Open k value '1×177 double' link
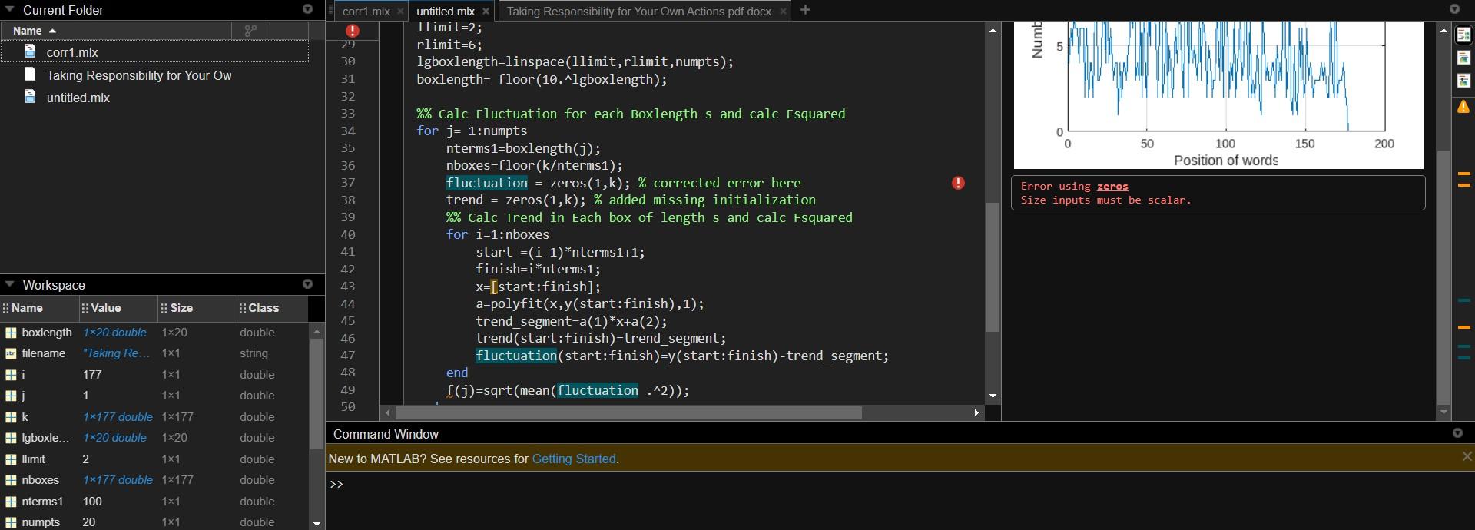This screenshot has height=530, width=1475. click(x=118, y=417)
